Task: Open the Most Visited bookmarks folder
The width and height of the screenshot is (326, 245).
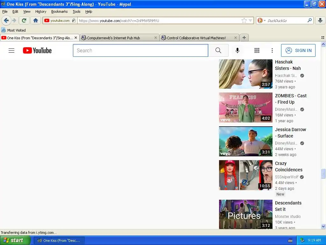Action: [x=13, y=30]
